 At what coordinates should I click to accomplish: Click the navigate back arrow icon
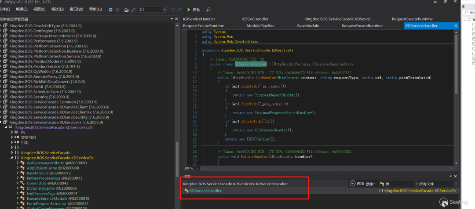(111, 9)
